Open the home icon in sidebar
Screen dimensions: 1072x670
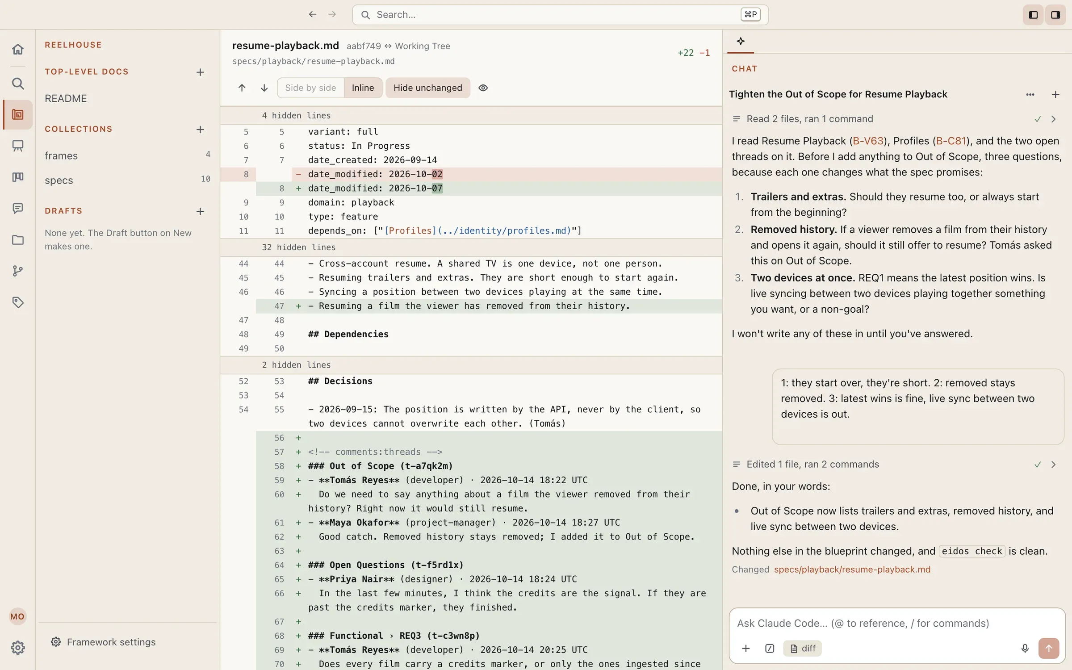18,49
